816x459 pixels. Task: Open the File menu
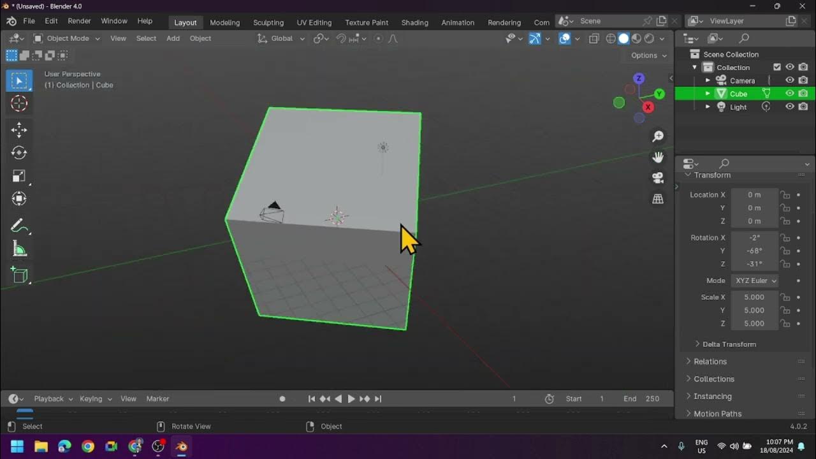pos(29,21)
